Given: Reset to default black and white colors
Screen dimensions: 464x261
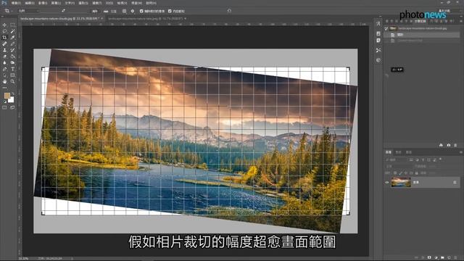Looking at the screenshot, I should click(5, 101).
